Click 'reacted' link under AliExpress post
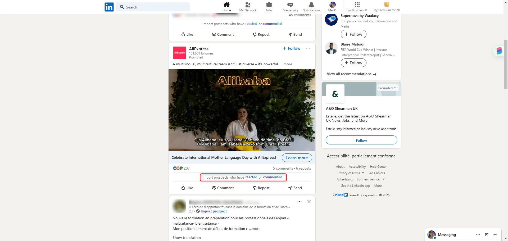The image size is (508, 241). pos(251,177)
